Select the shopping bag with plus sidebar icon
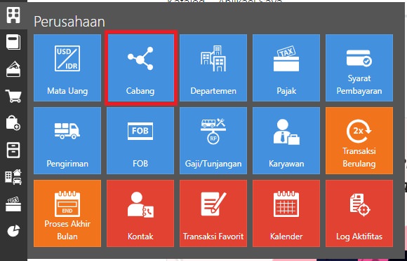The height and width of the screenshot is (261, 407). (x=13, y=122)
